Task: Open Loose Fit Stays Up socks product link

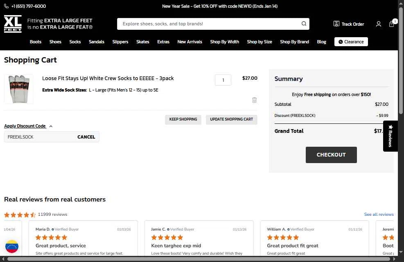Action: click(x=108, y=78)
